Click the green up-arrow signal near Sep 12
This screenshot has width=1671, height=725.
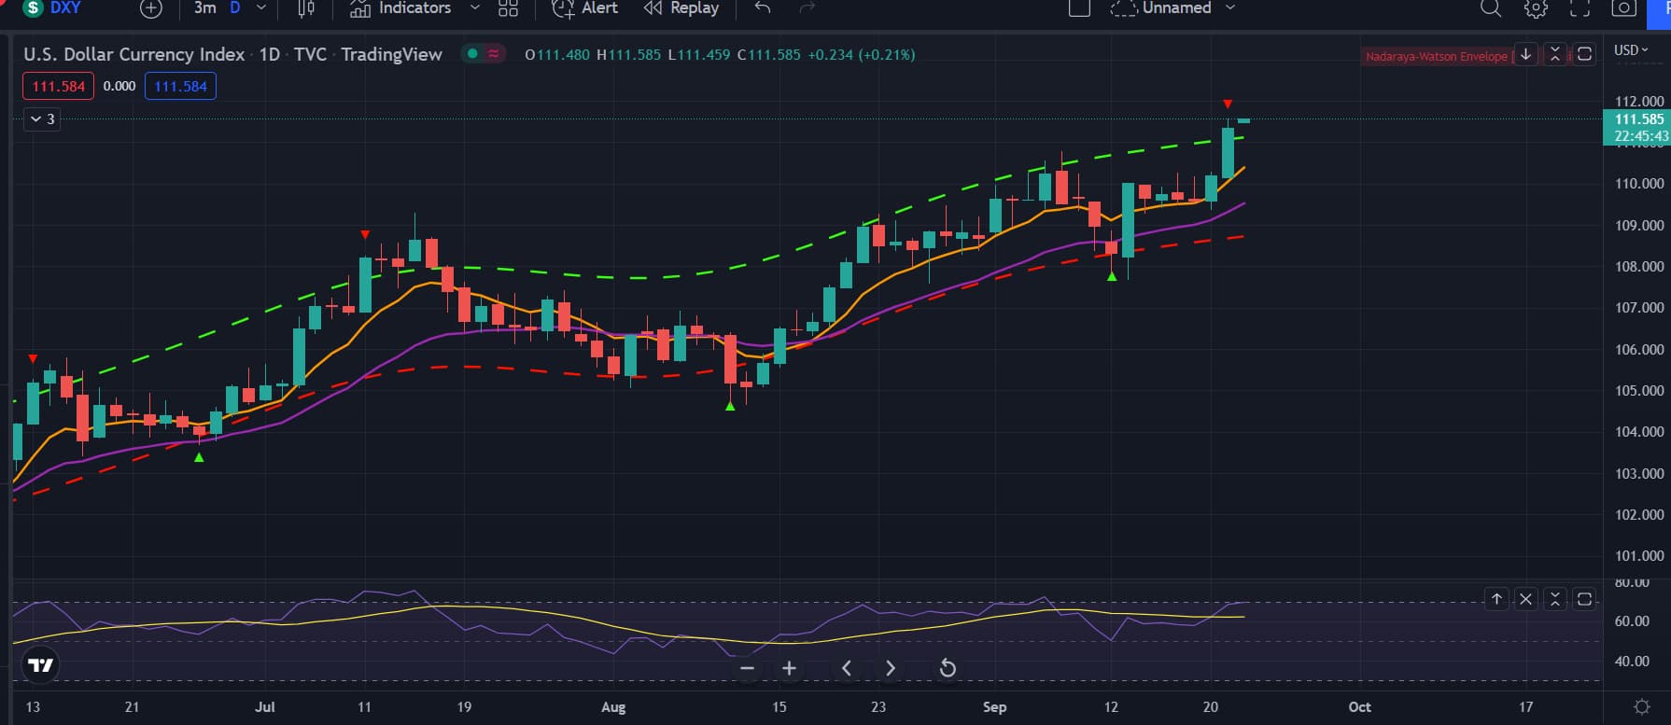pyautogui.click(x=1112, y=276)
